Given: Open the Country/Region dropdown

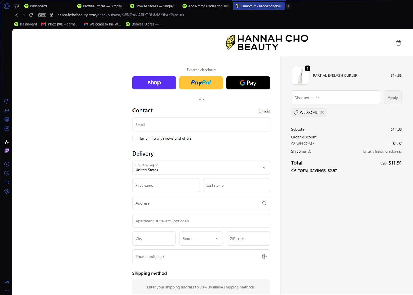Looking at the screenshot, I should 201,167.
